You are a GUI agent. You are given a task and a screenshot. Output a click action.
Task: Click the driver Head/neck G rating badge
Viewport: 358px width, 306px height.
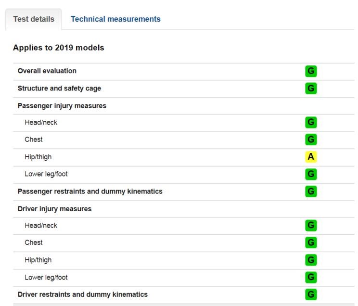point(311,226)
